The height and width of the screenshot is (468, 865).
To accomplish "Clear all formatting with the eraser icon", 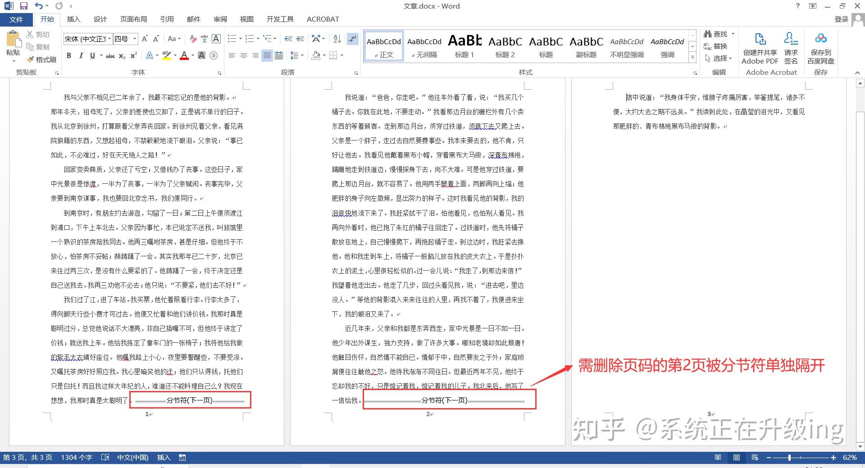I will [x=193, y=39].
